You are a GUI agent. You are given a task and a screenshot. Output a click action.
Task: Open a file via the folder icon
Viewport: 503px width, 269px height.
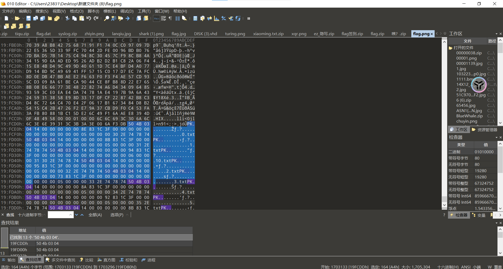pyautogui.click(x=17, y=18)
